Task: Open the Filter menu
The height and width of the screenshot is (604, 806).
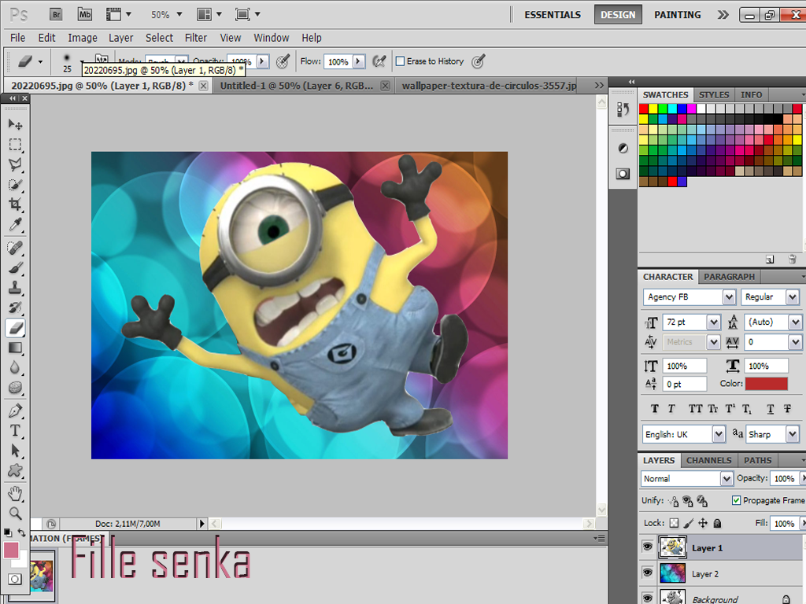Action: [x=196, y=38]
